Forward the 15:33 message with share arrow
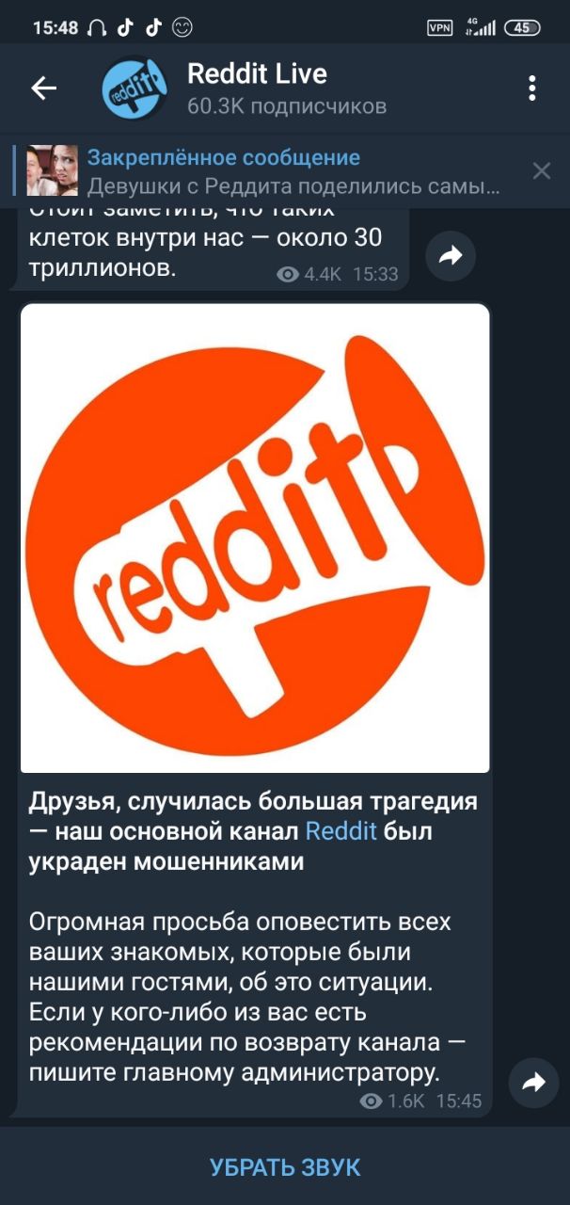 pyautogui.click(x=451, y=255)
